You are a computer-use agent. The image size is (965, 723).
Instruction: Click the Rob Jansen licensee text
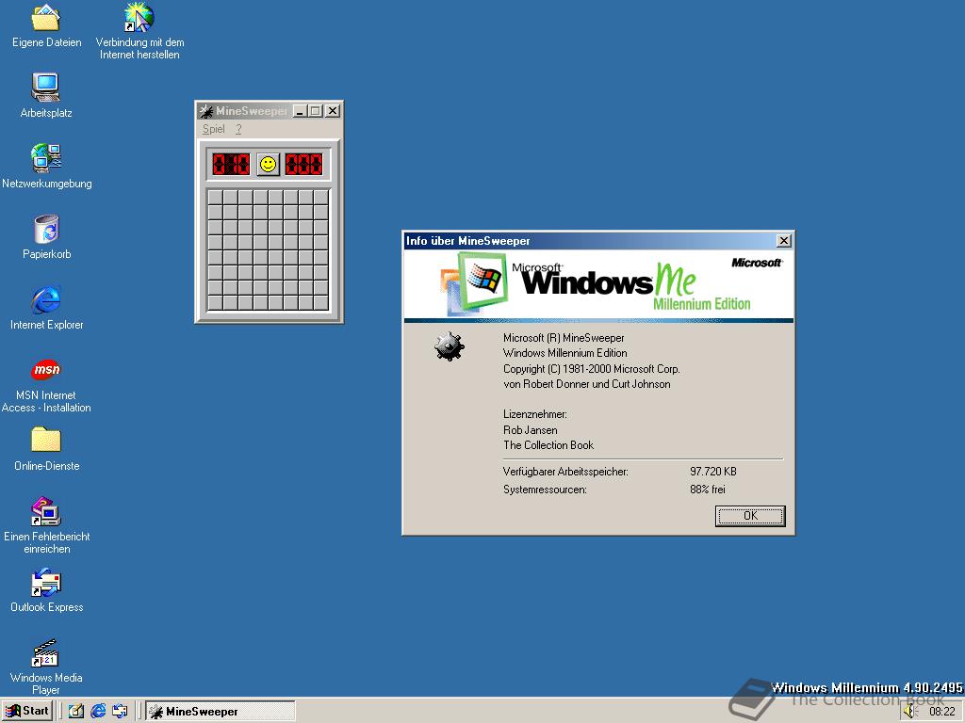[x=530, y=429]
